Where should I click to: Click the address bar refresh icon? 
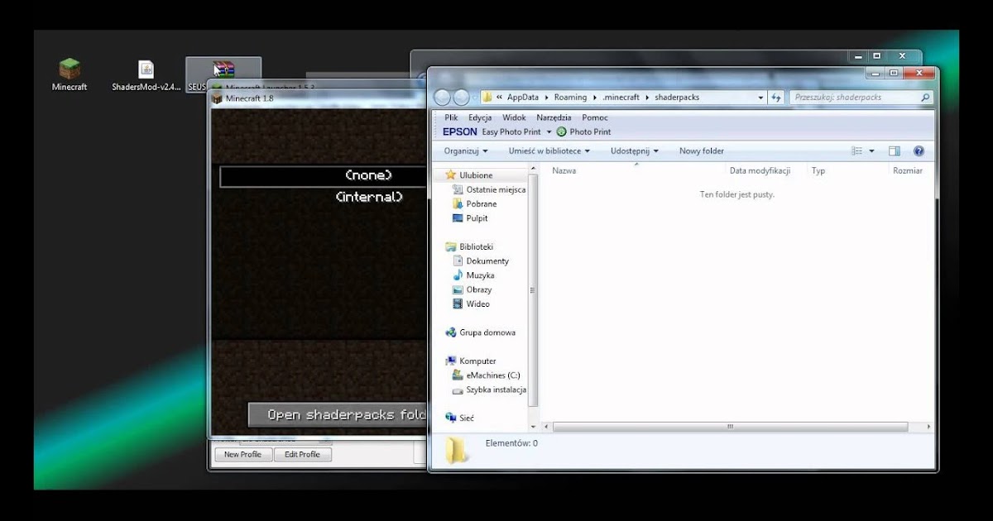click(x=776, y=98)
